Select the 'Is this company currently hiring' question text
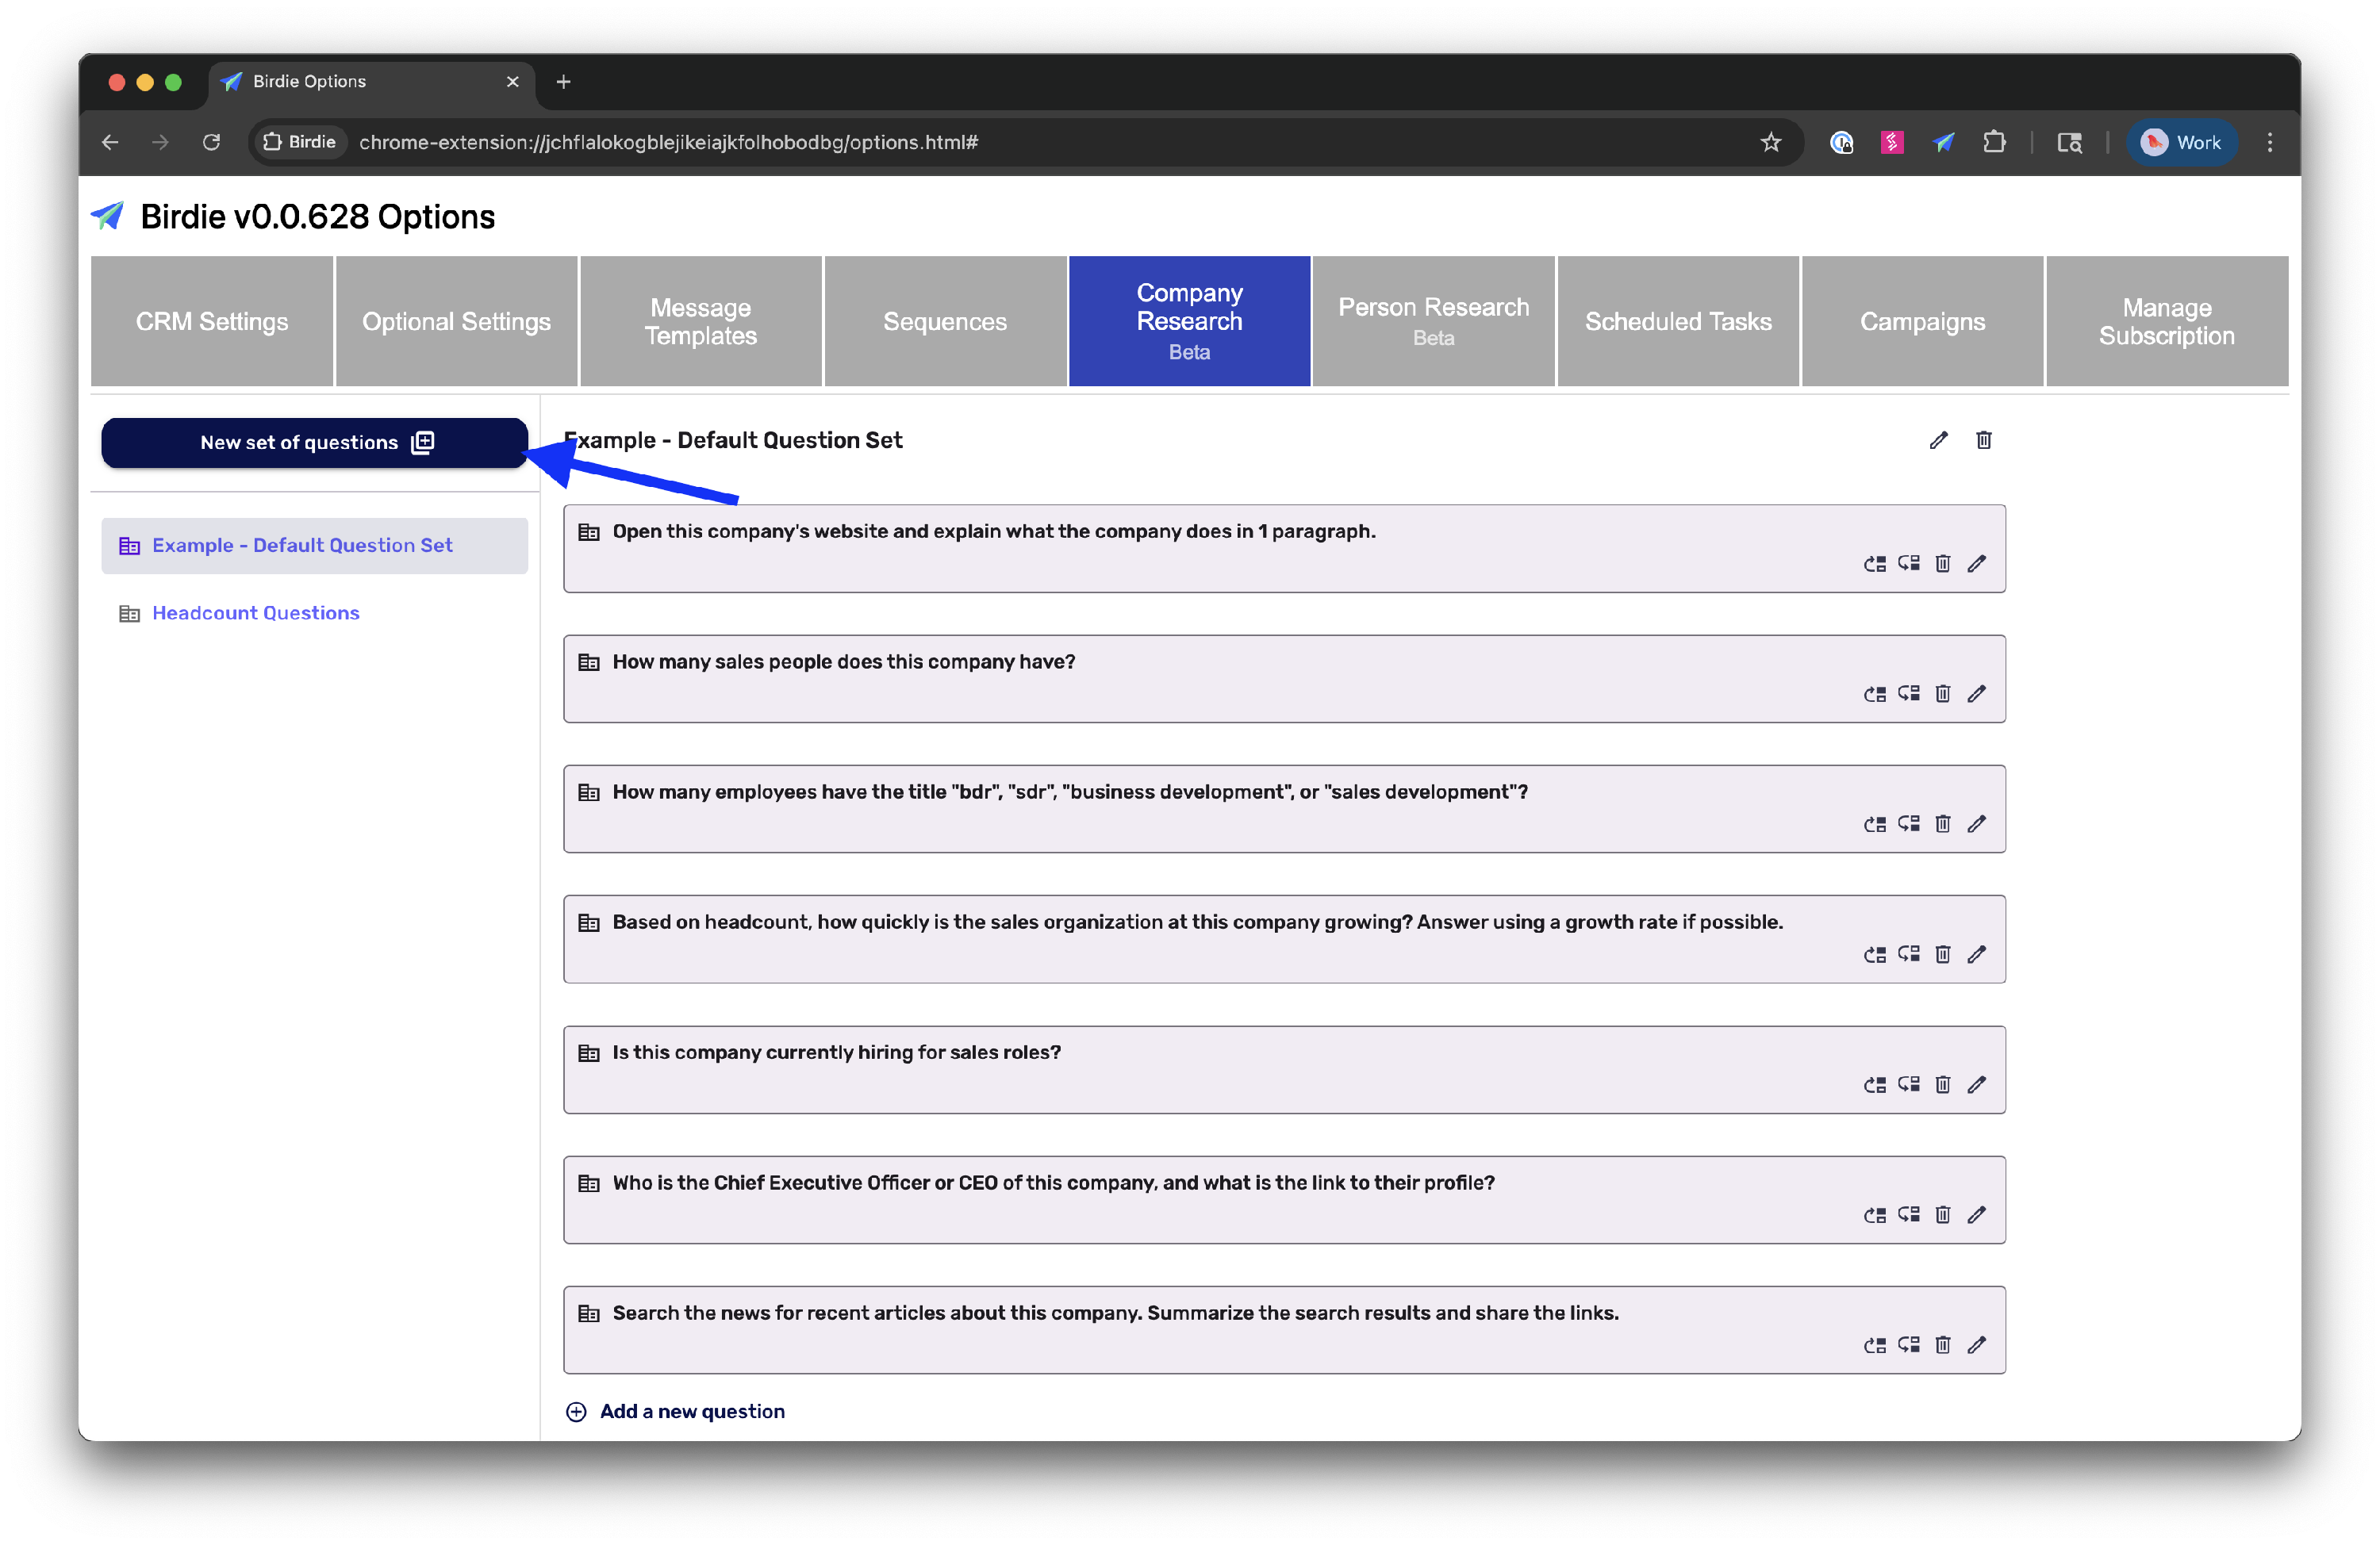The image size is (2380, 1545). point(836,1052)
